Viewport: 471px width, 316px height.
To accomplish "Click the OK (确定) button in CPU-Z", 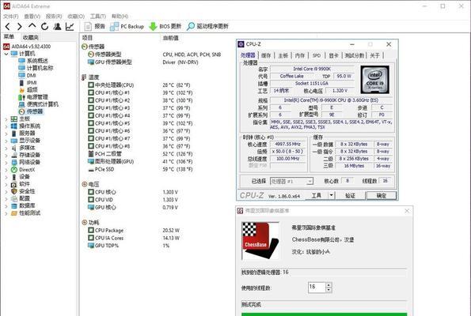I will 382,196.
